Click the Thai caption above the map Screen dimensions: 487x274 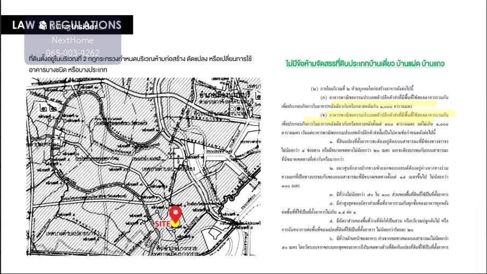click(140, 64)
